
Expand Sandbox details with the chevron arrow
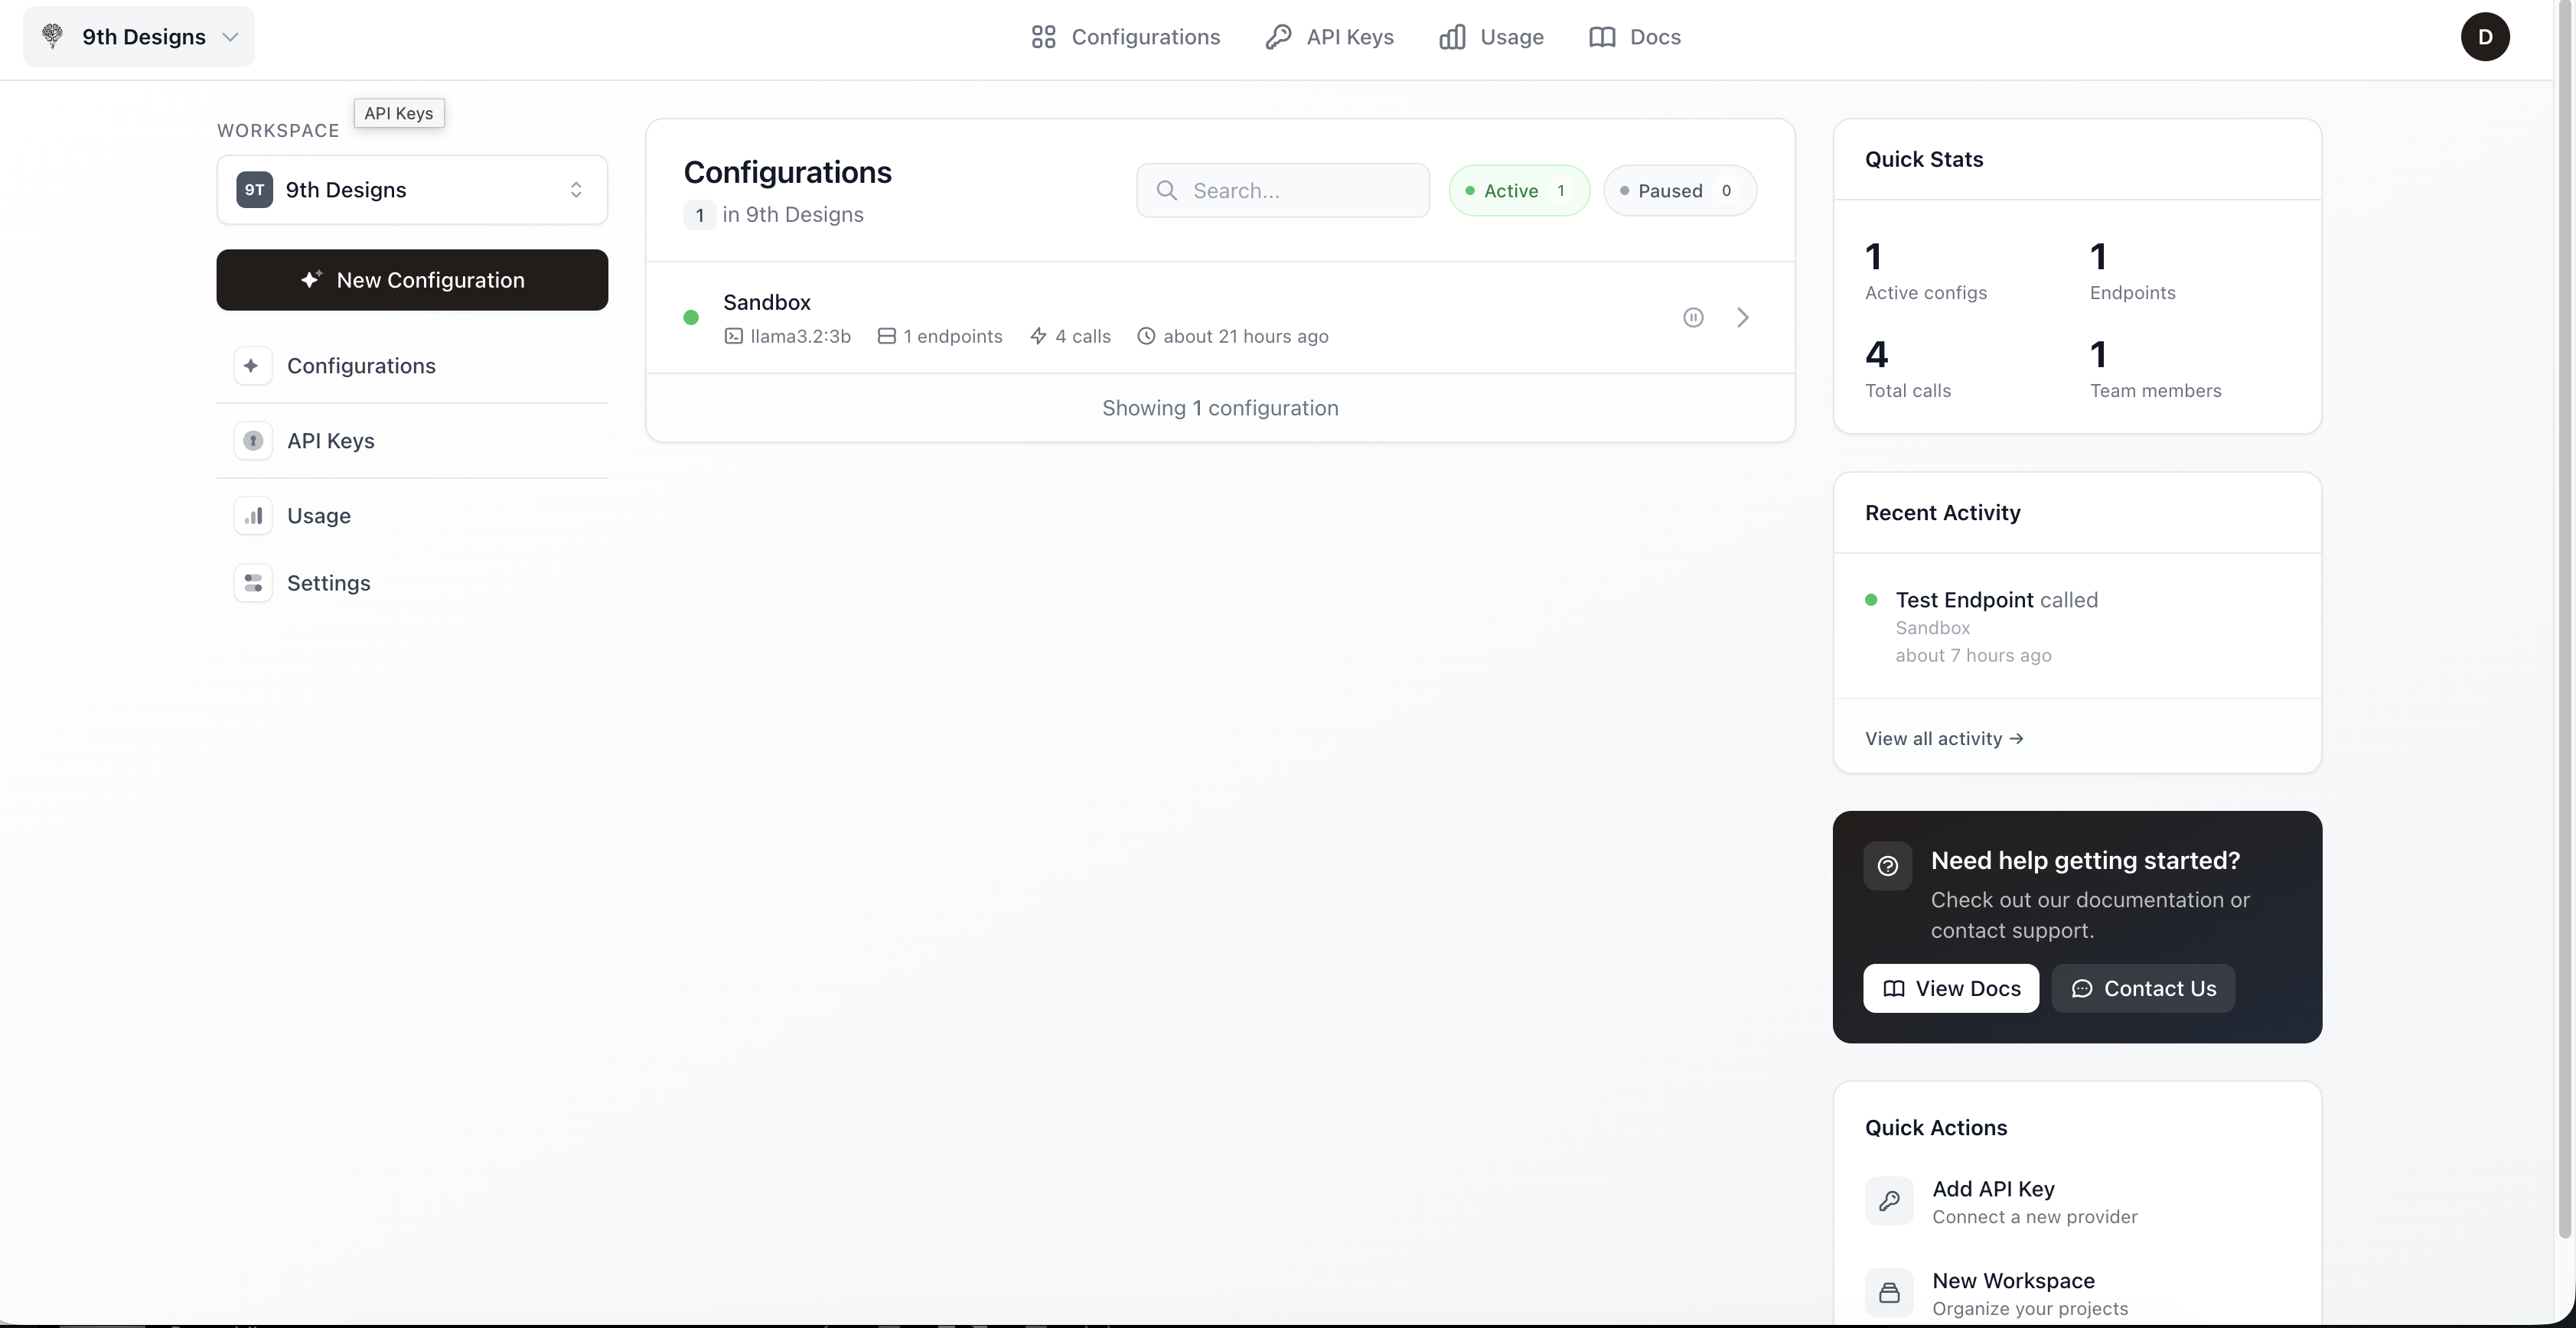1743,317
